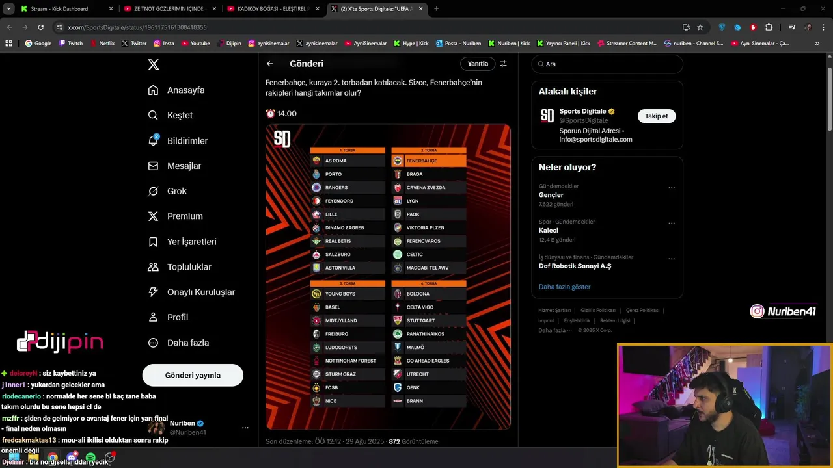Screen dimensions: 833x468
Task: Open the Spotify icon in the taskbar
Action: pos(90,458)
